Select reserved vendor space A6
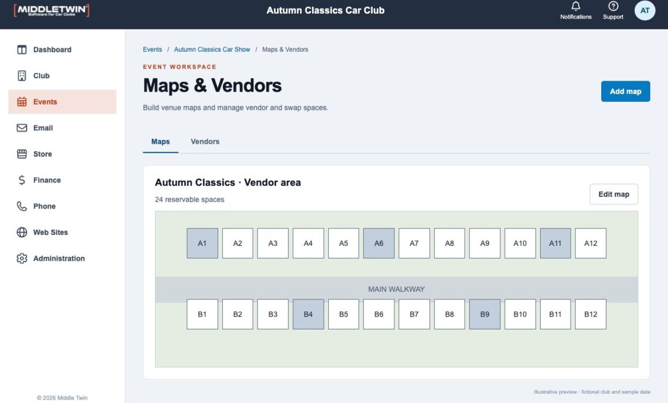The image size is (668, 403). click(x=379, y=244)
